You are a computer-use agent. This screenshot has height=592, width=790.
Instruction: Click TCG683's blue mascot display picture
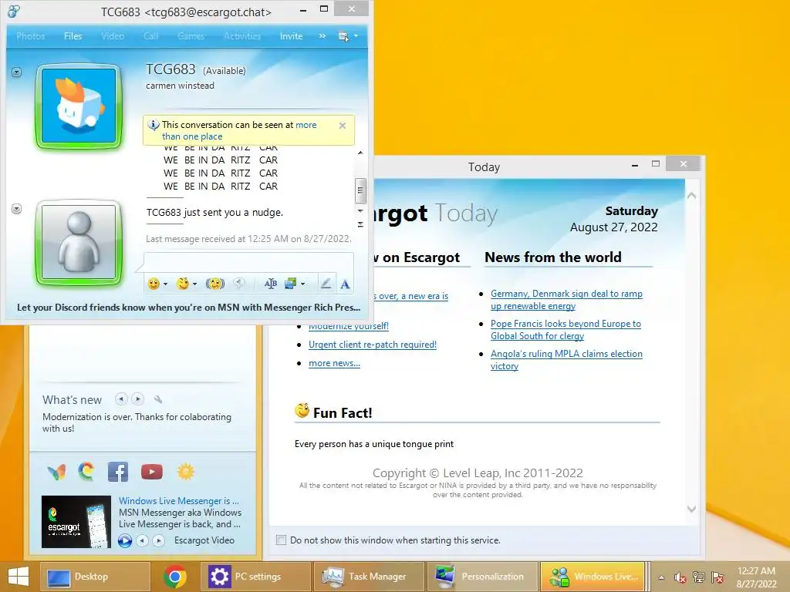point(79,106)
